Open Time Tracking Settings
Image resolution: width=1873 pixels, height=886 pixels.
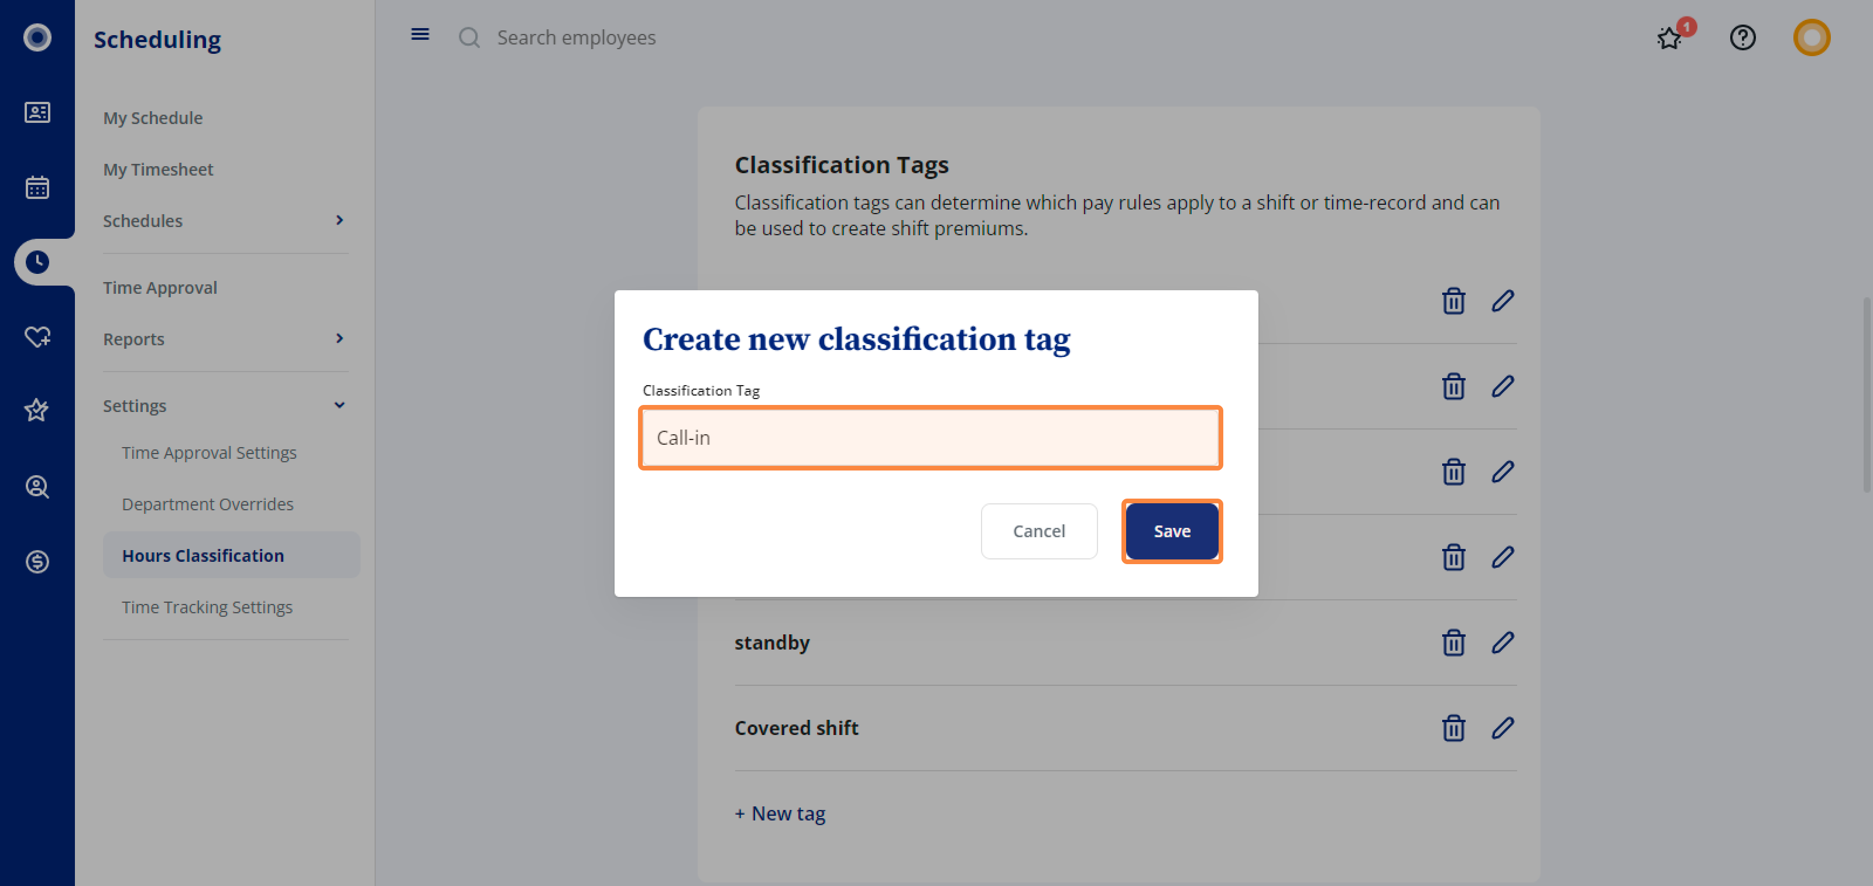pos(207,607)
